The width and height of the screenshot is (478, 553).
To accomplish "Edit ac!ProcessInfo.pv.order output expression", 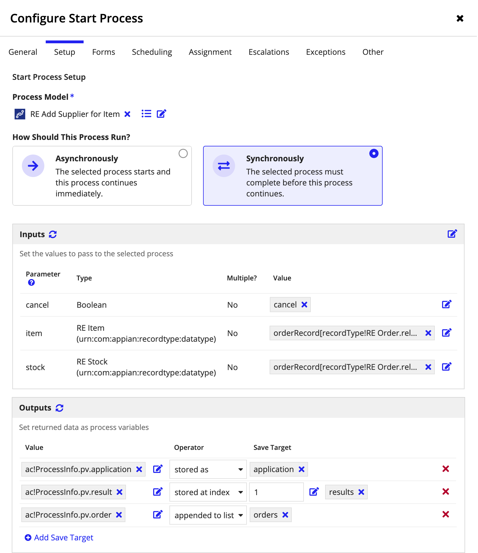I will pyautogui.click(x=158, y=515).
